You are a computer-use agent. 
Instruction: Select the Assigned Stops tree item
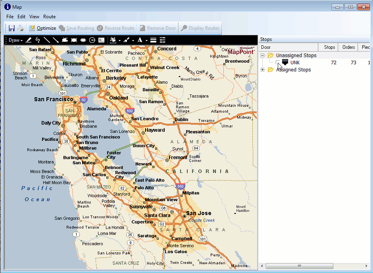click(x=293, y=70)
